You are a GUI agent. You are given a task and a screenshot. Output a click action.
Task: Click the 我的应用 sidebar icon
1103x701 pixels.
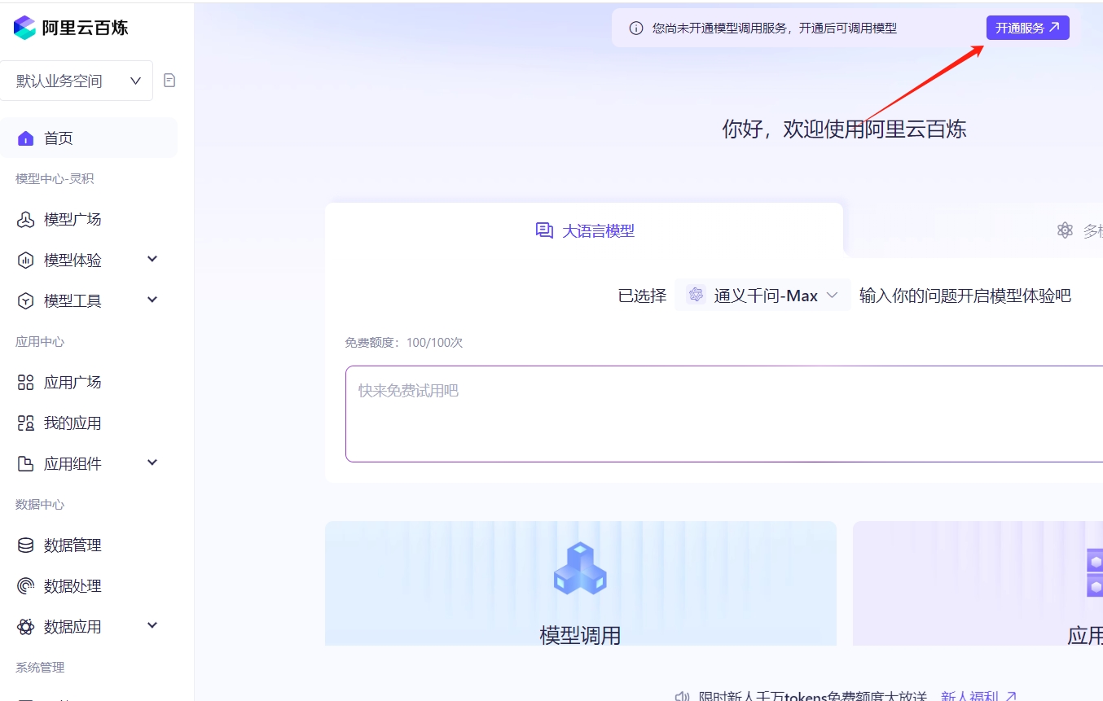coord(26,423)
